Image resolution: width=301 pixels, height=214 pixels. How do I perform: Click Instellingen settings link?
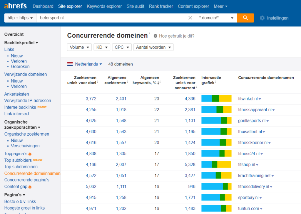(277, 18)
